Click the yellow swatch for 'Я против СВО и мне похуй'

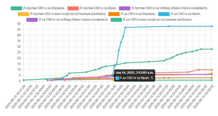click(x=23, y=14)
